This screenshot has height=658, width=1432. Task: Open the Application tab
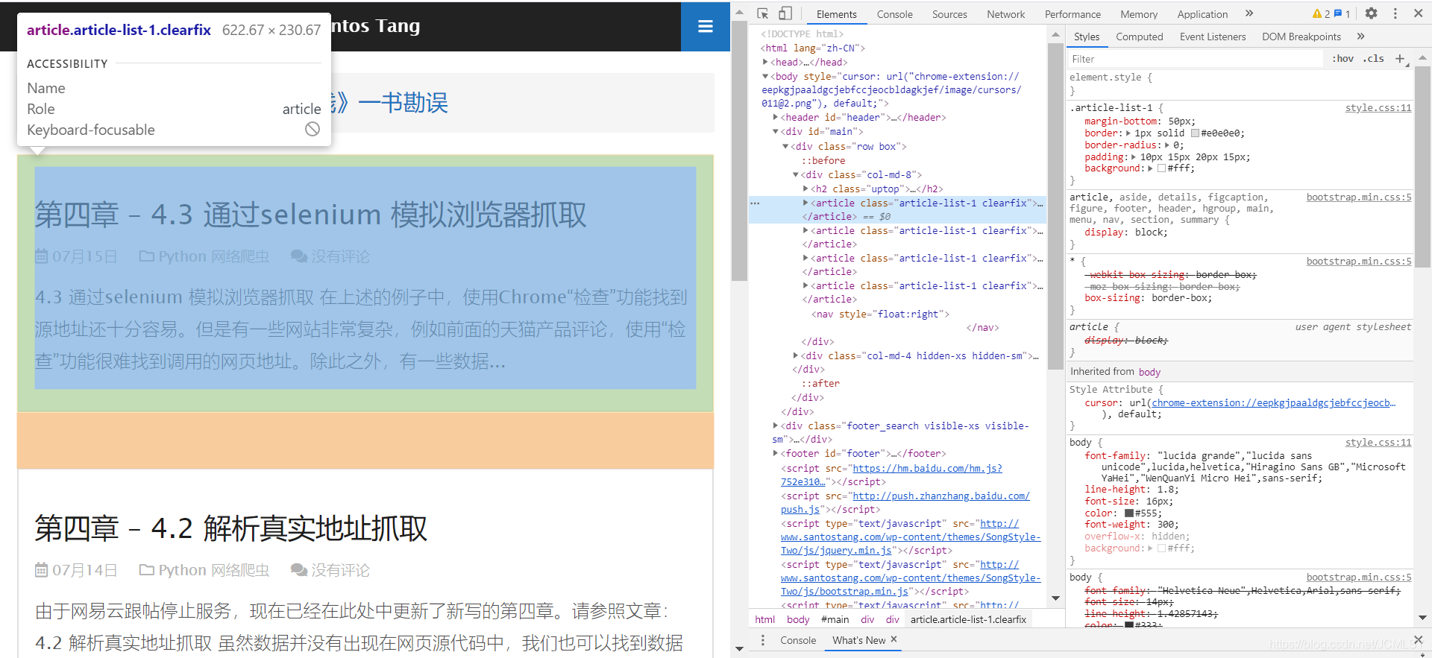click(x=1202, y=14)
